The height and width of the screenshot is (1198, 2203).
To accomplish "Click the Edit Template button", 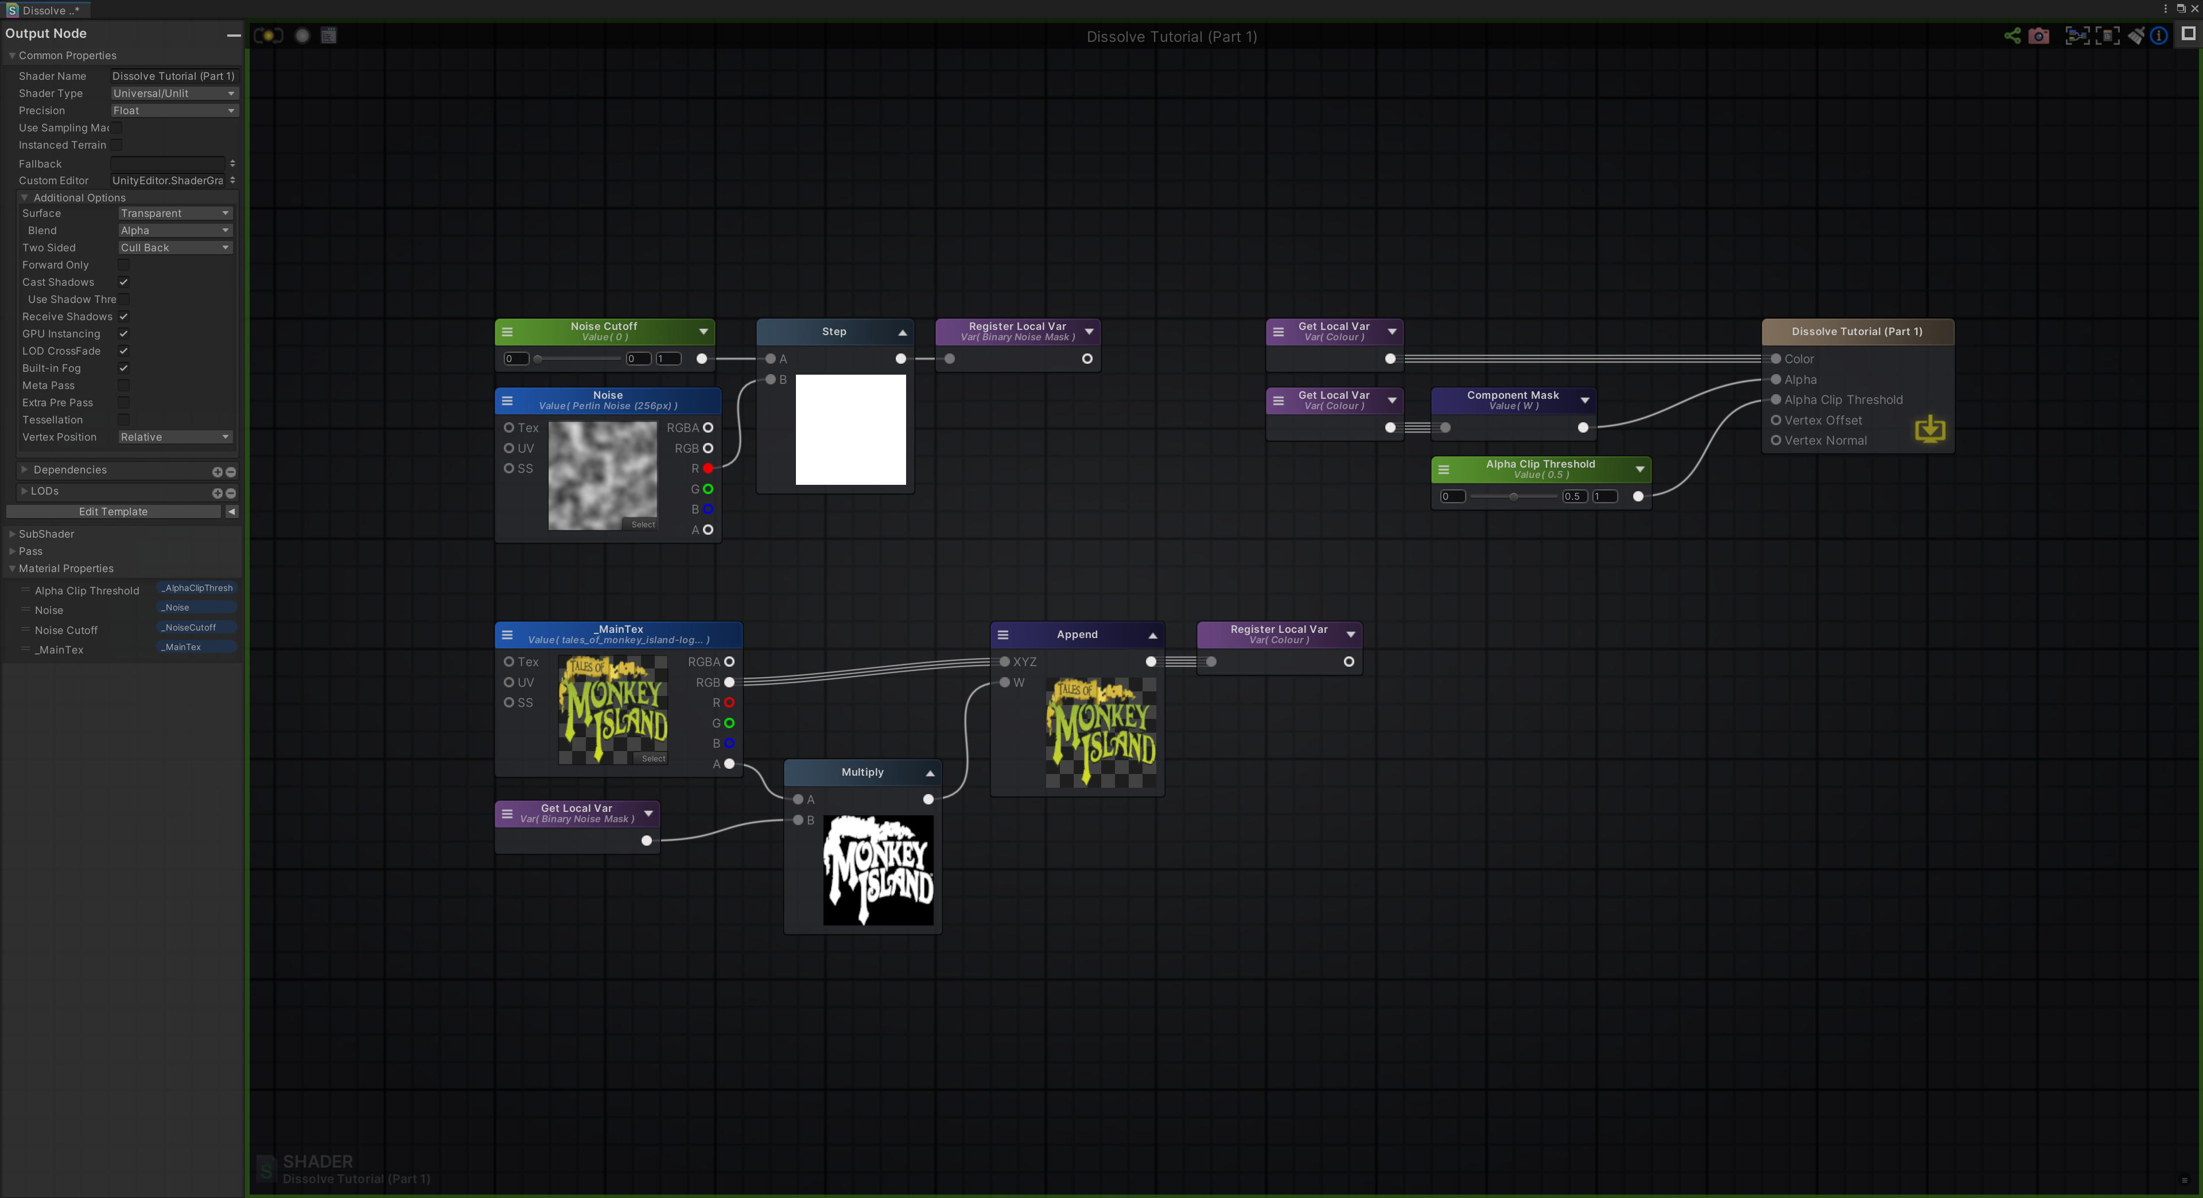I will point(113,511).
